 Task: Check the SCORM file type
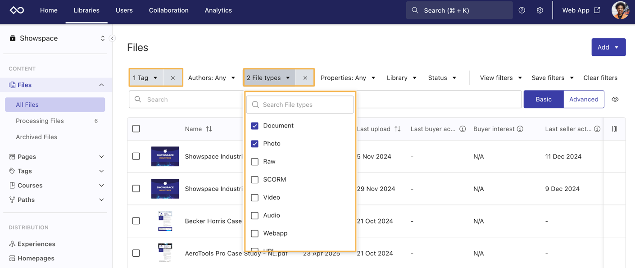(x=255, y=180)
